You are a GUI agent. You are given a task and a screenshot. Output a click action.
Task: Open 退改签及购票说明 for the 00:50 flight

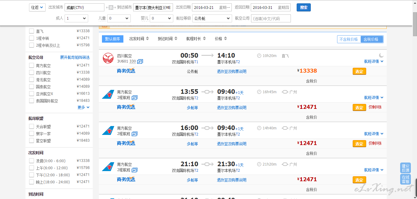(x=232, y=71)
